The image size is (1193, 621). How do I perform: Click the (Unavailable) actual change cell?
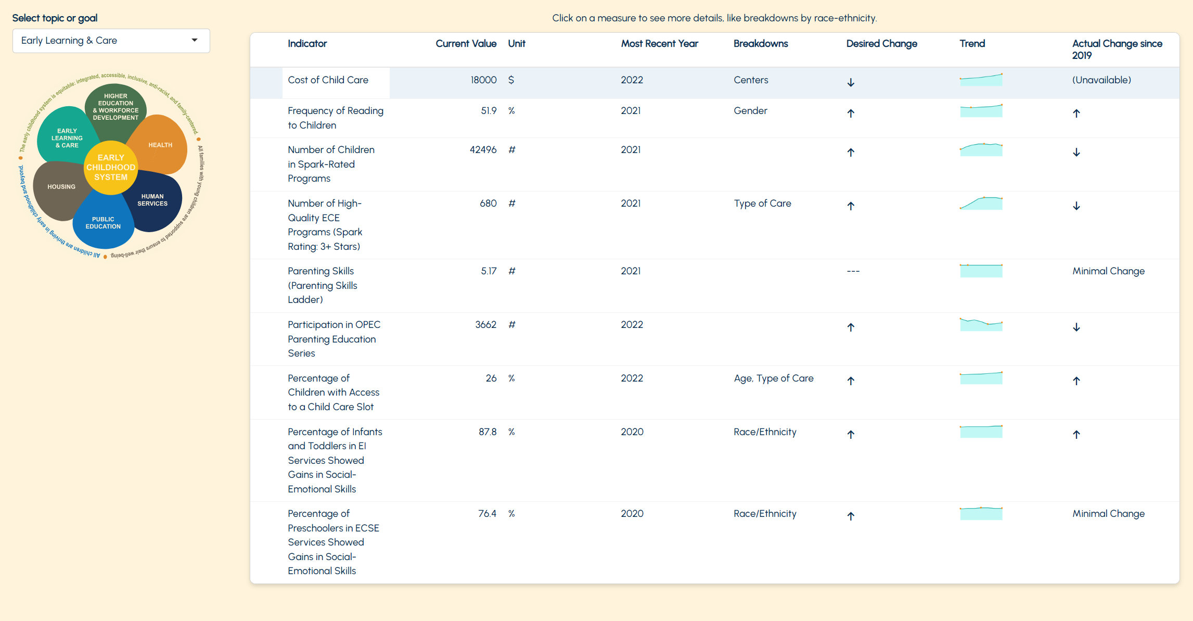pos(1101,80)
